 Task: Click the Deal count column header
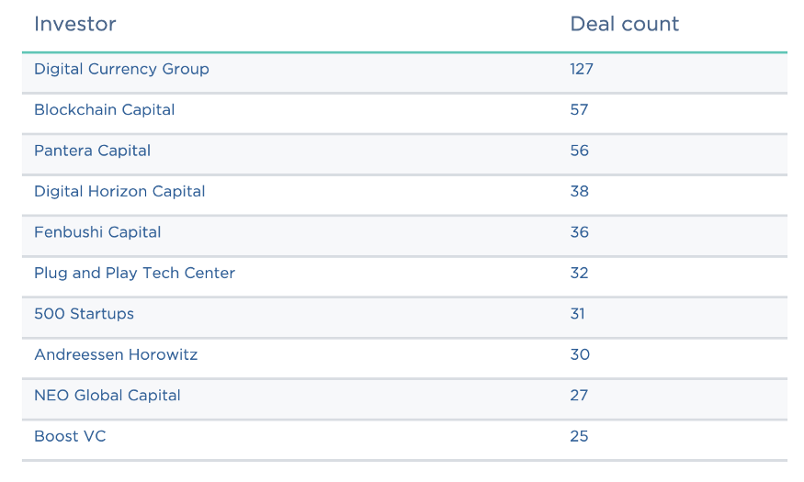pyautogui.click(x=624, y=25)
